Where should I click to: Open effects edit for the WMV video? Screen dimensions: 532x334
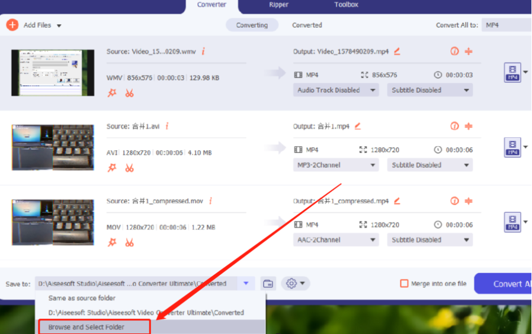(x=112, y=93)
